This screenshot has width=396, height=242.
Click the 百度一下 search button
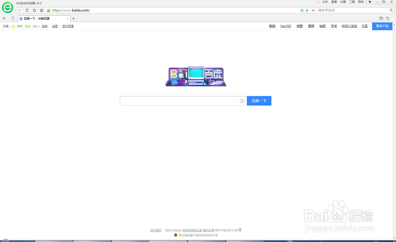pos(259,101)
